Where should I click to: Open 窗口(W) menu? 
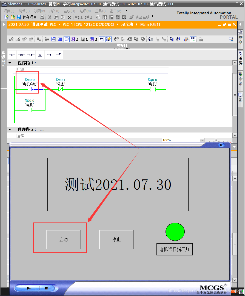116,11
